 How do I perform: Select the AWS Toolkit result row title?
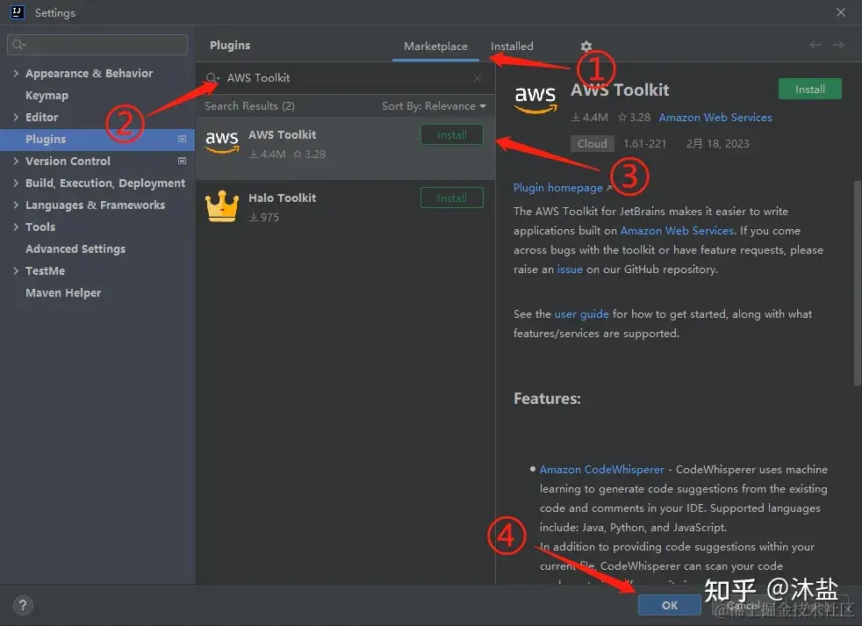[x=282, y=135]
